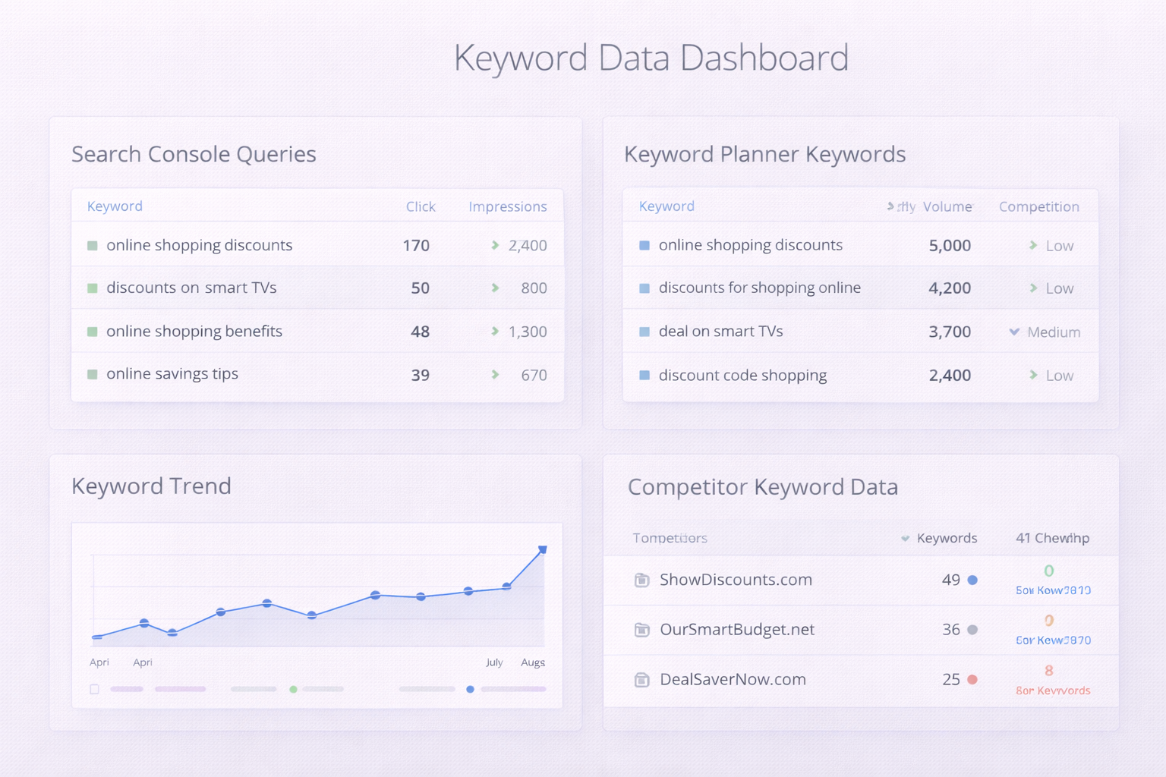
Task: Click the blue square beside discount code shopping
Action: (644, 375)
